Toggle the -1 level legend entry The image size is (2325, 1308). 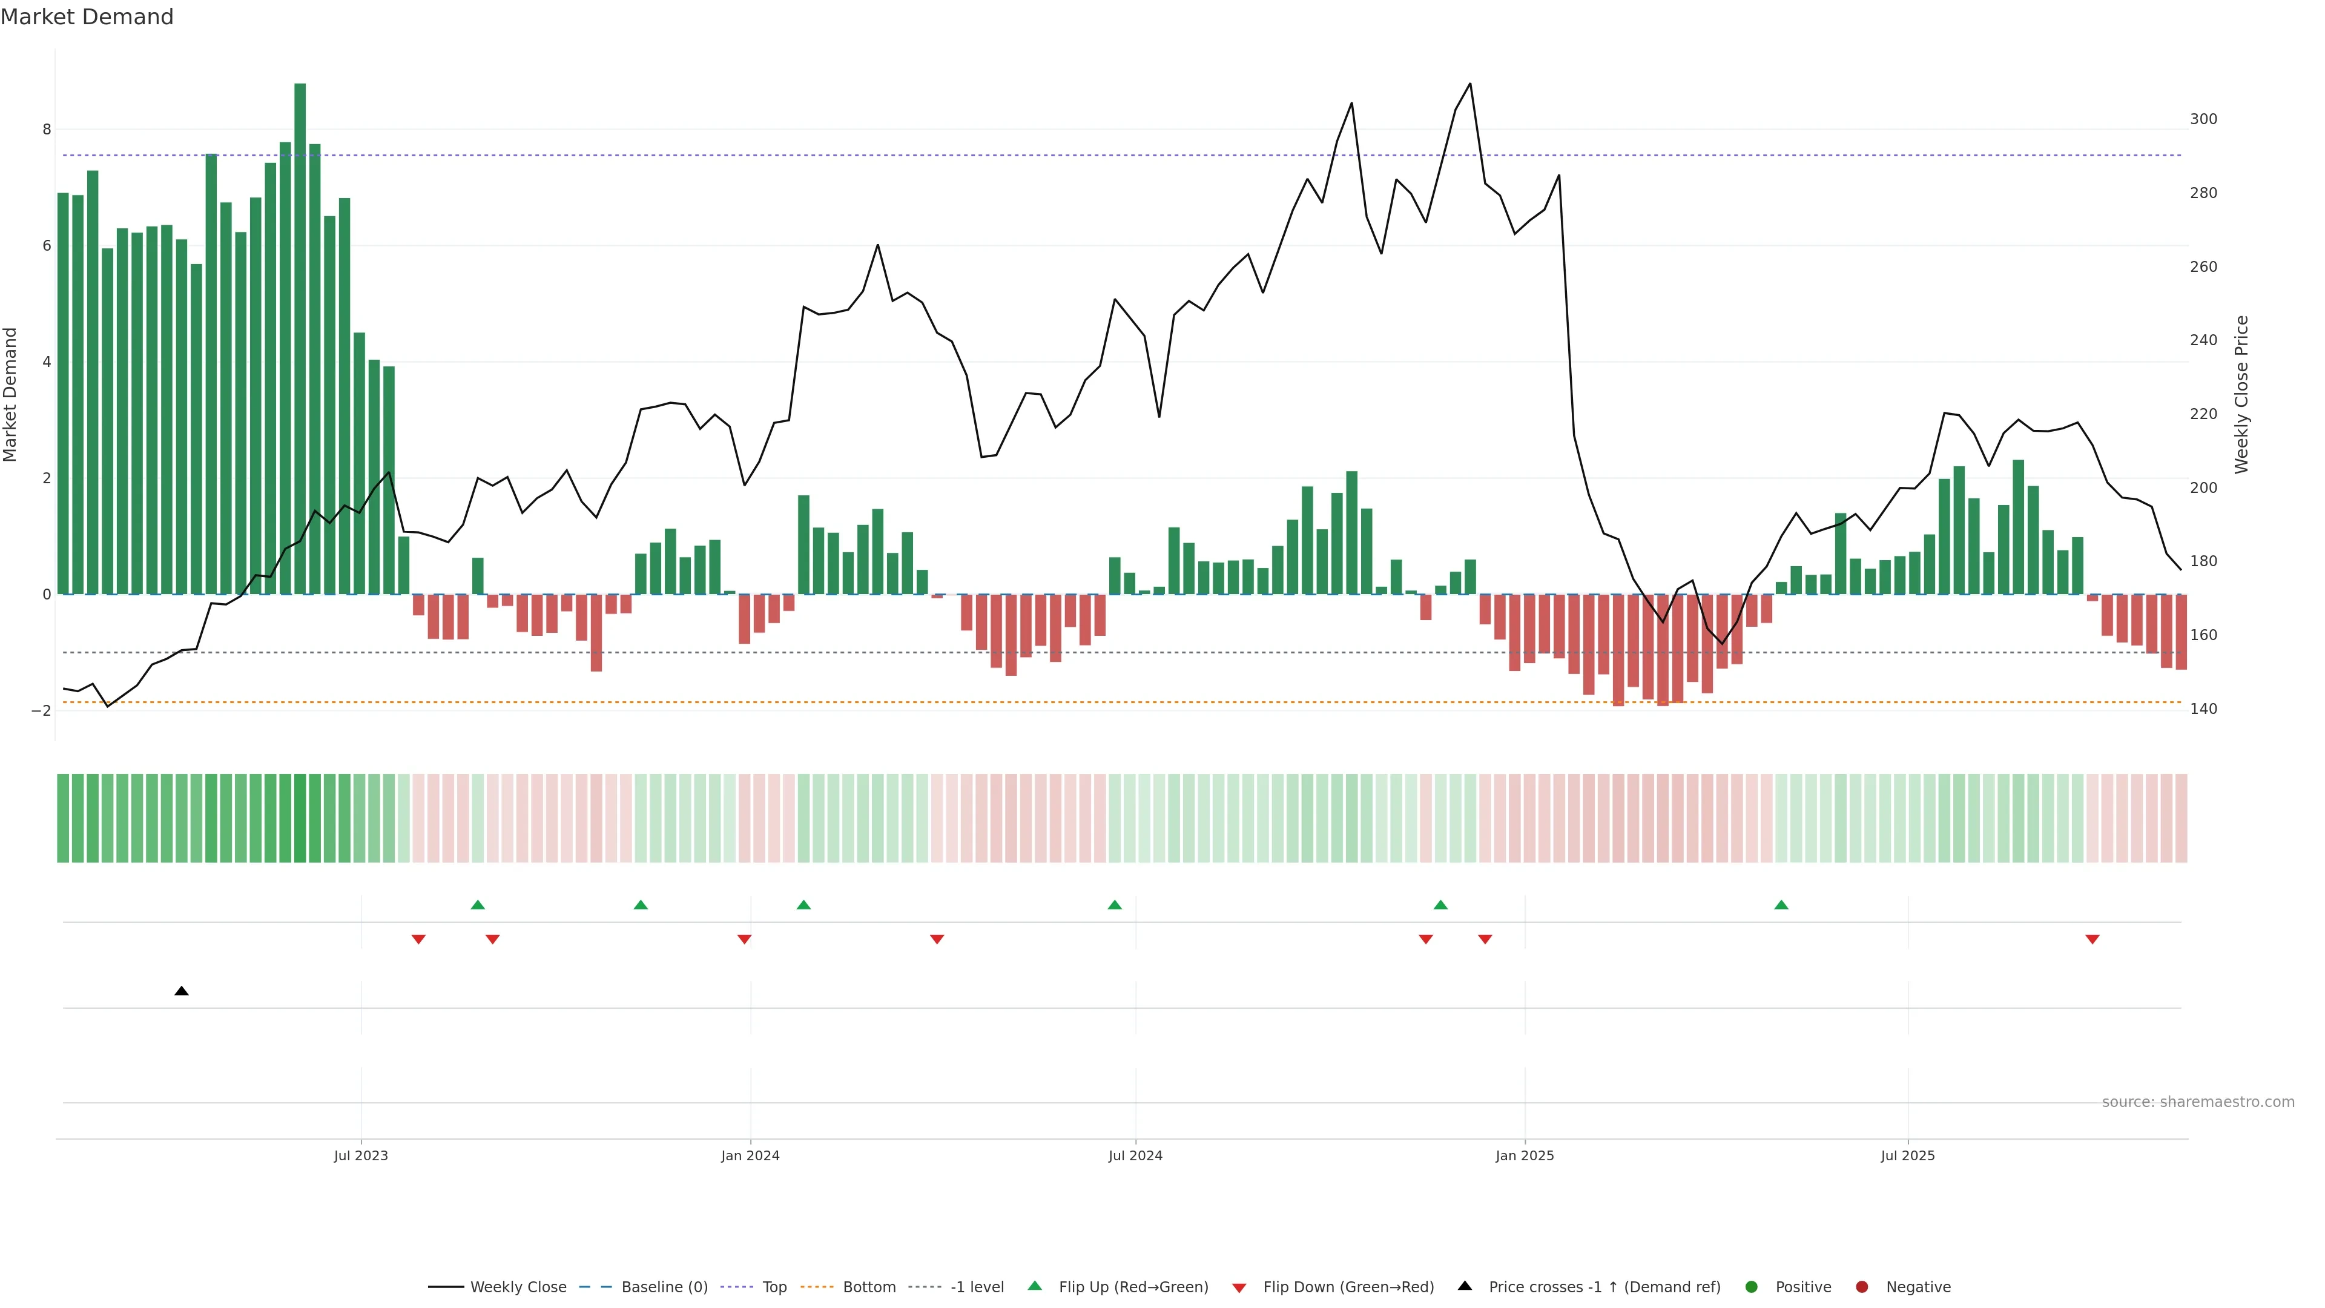pyautogui.click(x=977, y=1286)
